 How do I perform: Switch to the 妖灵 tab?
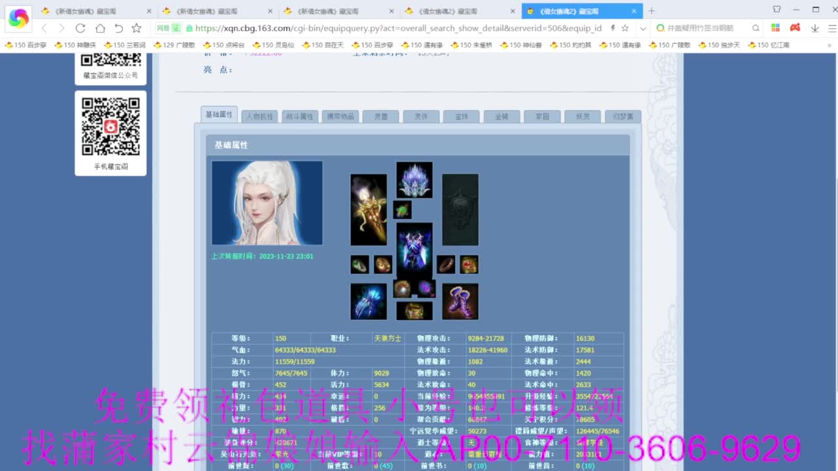click(582, 116)
